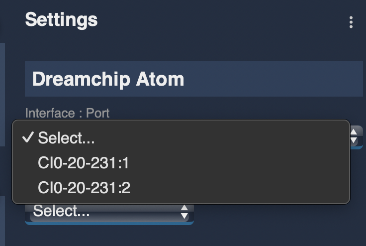Choose port CI0-20-231:1 from the list
Screen dimensions: 366x246
(x=84, y=163)
